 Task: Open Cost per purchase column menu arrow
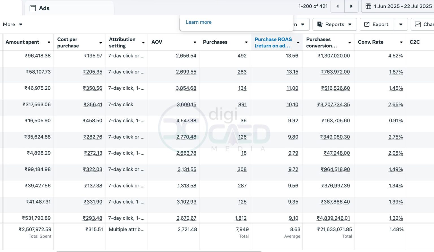coord(101,43)
